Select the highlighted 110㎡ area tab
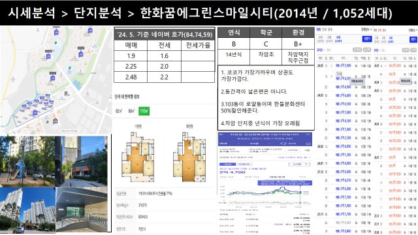The height and width of the screenshot is (235, 418). [144, 111]
